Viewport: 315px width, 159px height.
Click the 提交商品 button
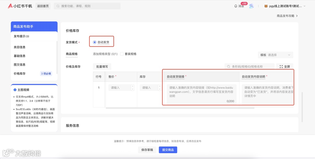168,150
